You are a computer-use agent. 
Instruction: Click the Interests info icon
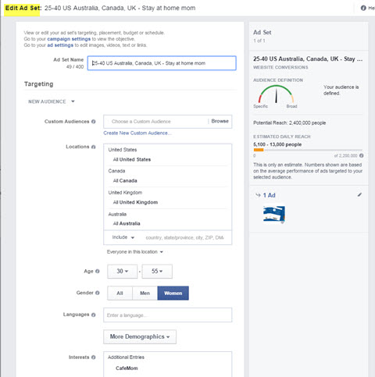tap(93, 357)
